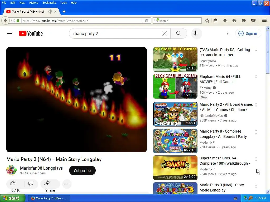
Task: Bookmark this page with the star icon
Action: [207, 21]
